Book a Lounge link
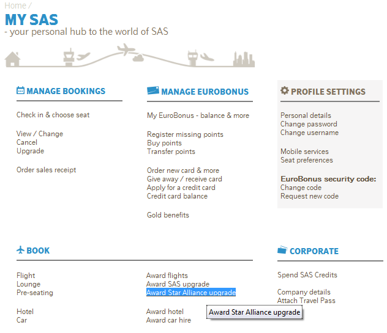387x333 pixels. tap(28, 284)
